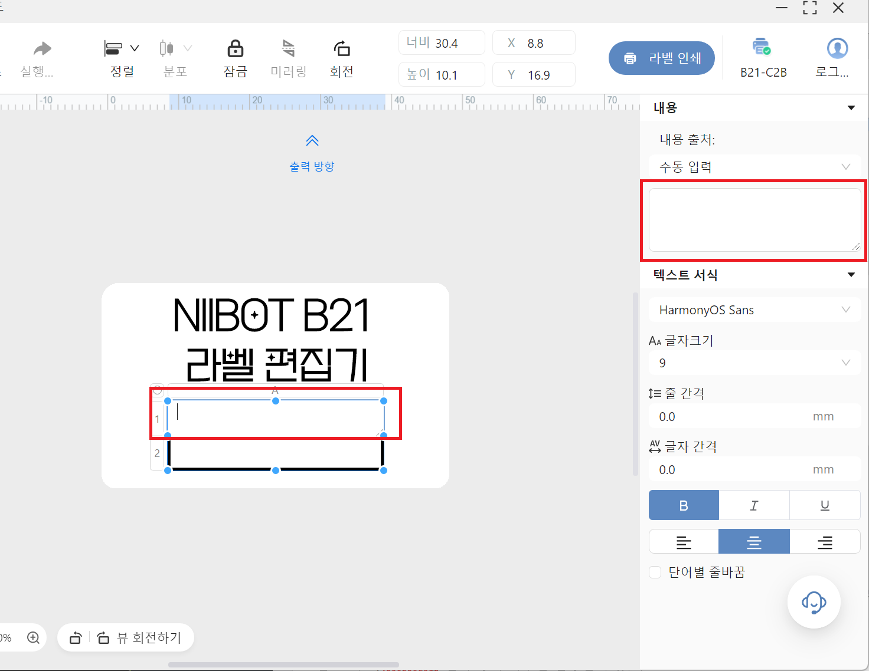Open the HarmonyOS Sans font dropdown
Image resolution: width=869 pixels, height=671 pixels.
(x=754, y=310)
